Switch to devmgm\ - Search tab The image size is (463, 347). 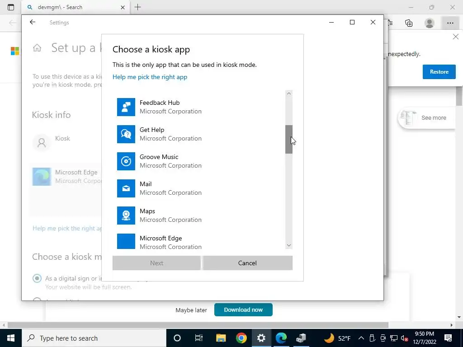coord(75,7)
